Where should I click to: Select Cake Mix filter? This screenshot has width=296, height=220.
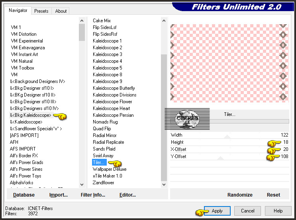[x=102, y=21]
